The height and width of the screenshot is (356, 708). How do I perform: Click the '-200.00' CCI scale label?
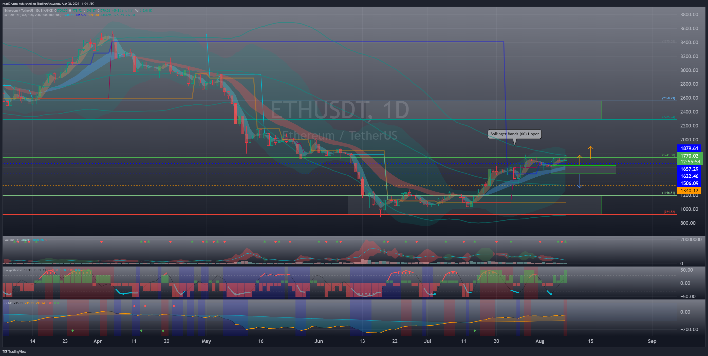689,329
